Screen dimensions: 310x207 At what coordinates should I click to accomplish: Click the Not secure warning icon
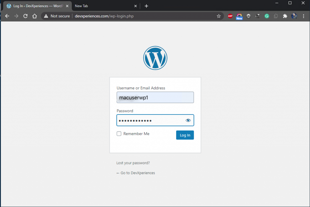tap(46, 16)
